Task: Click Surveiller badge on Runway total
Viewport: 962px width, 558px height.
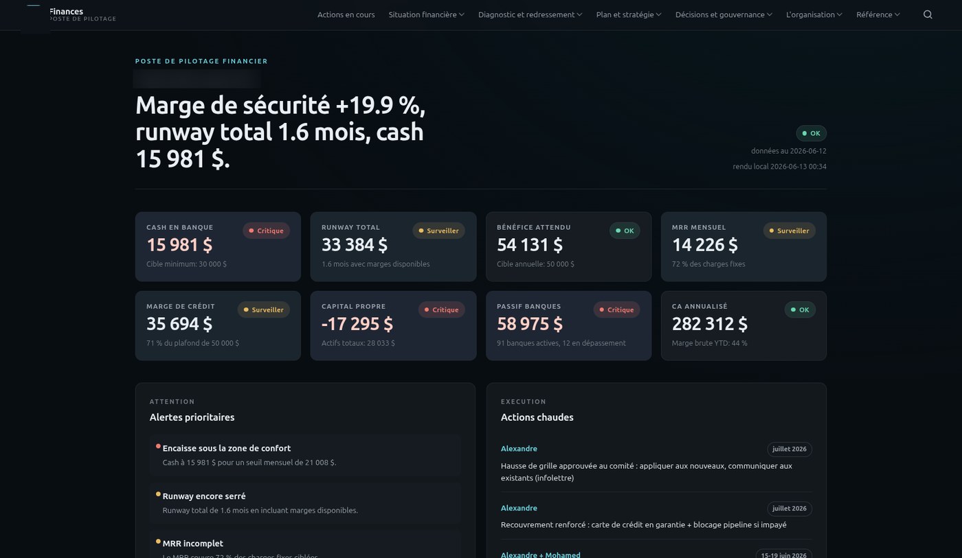Action: coord(438,231)
